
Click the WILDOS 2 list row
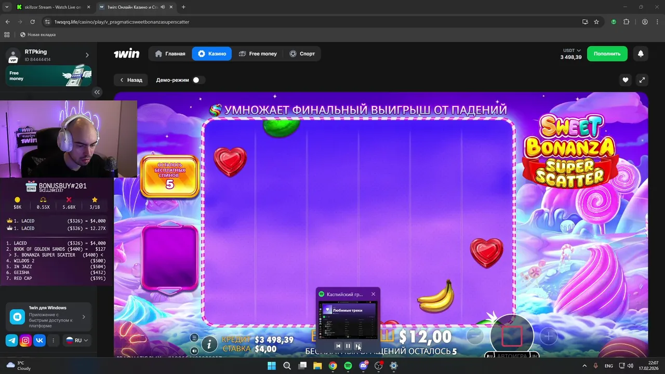(56, 261)
